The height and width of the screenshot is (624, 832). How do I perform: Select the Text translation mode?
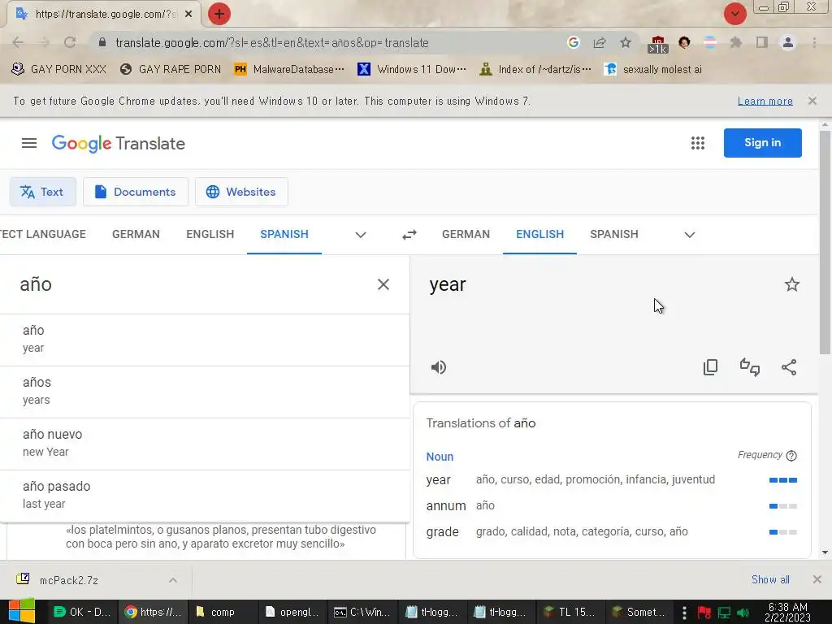pyautogui.click(x=42, y=192)
